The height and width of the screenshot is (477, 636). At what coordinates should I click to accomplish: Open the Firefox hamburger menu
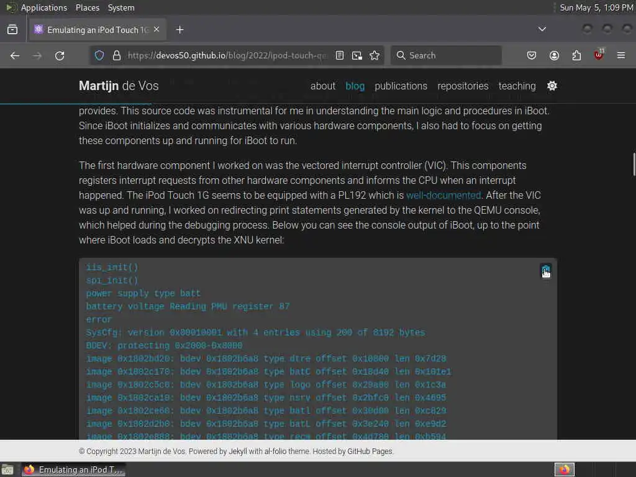[x=621, y=55]
